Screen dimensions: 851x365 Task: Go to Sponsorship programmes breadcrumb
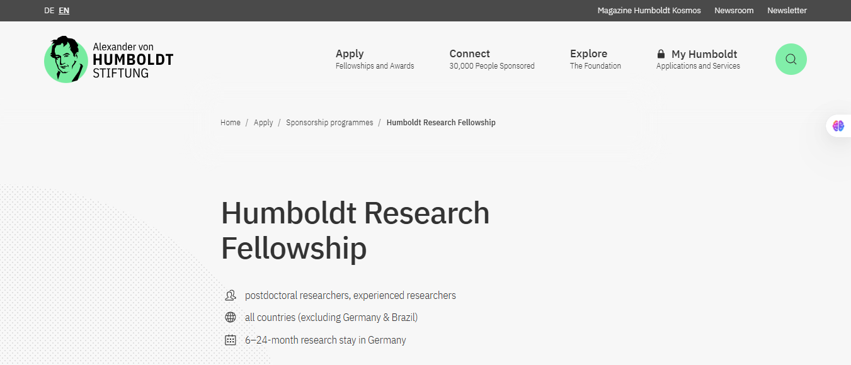click(329, 123)
